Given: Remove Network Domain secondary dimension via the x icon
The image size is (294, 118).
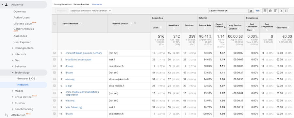Looking at the screenshot, I should pos(135,23).
